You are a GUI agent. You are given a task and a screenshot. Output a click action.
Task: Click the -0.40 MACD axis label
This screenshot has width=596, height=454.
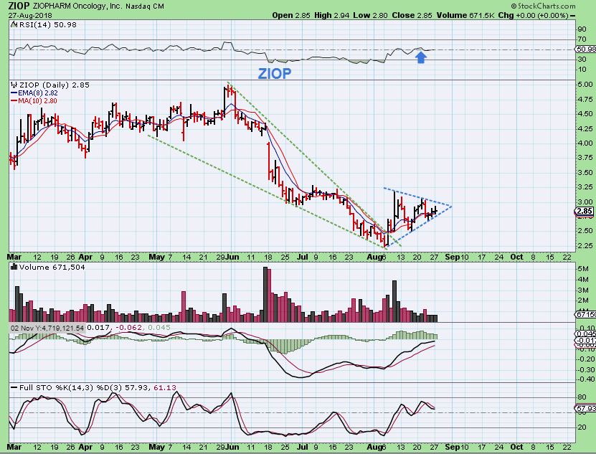585,379
